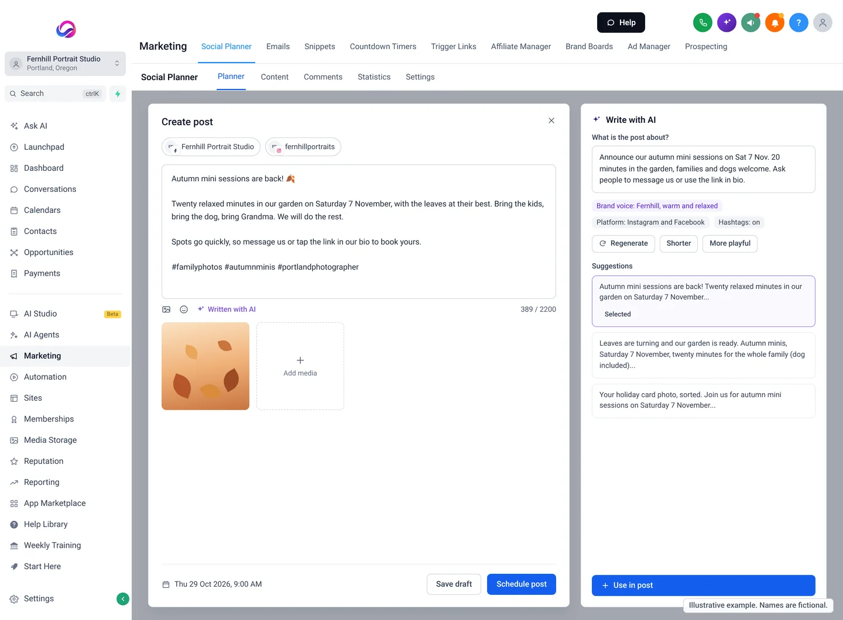Open the Trigger Links tab
The image size is (843, 620).
coord(454,47)
